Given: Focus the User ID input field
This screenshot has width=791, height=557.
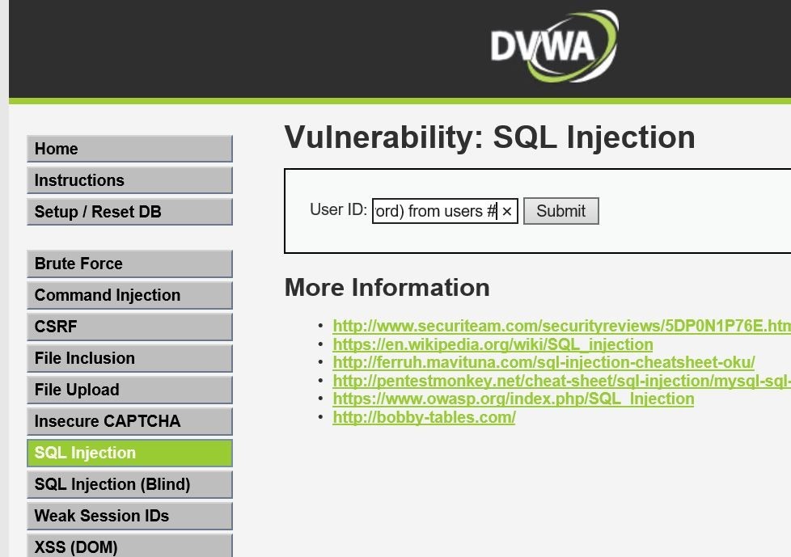Looking at the screenshot, I should coord(435,212).
